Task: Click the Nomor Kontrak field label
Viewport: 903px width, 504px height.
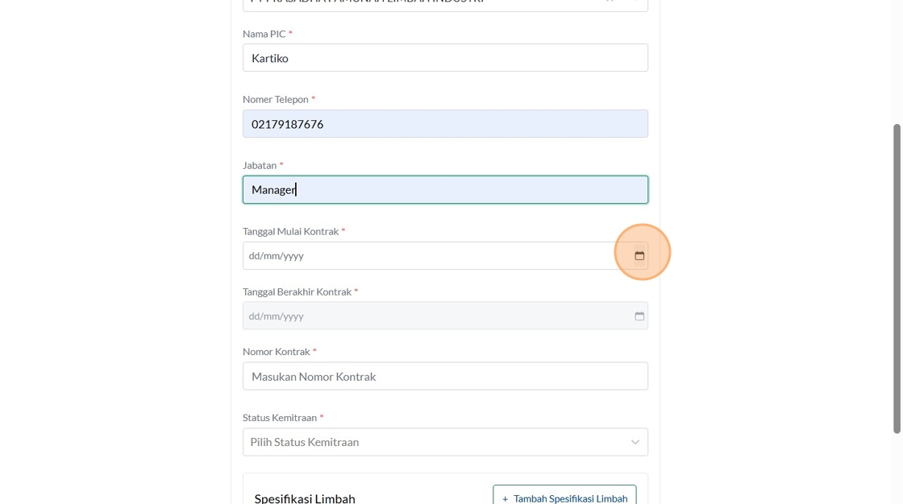Action: point(276,352)
